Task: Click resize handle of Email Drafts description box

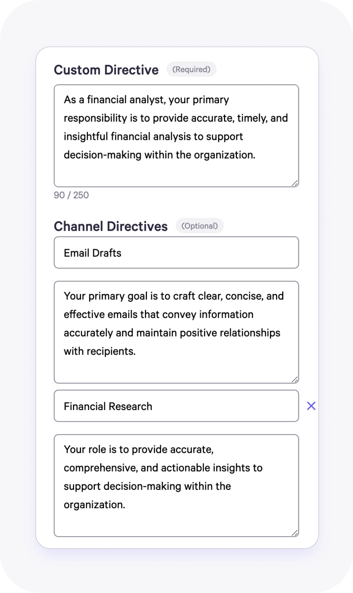Action: (x=295, y=379)
